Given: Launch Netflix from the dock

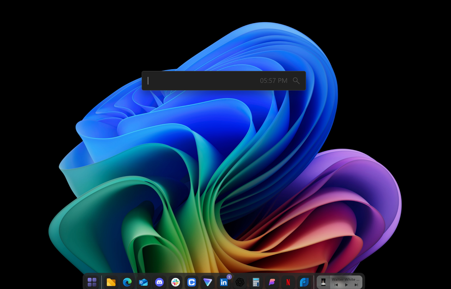Looking at the screenshot, I should 288,282.
